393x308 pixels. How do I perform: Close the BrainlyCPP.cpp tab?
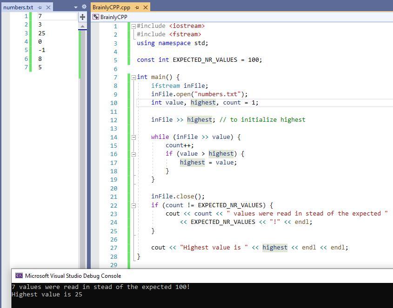click(x=146, y=7)
